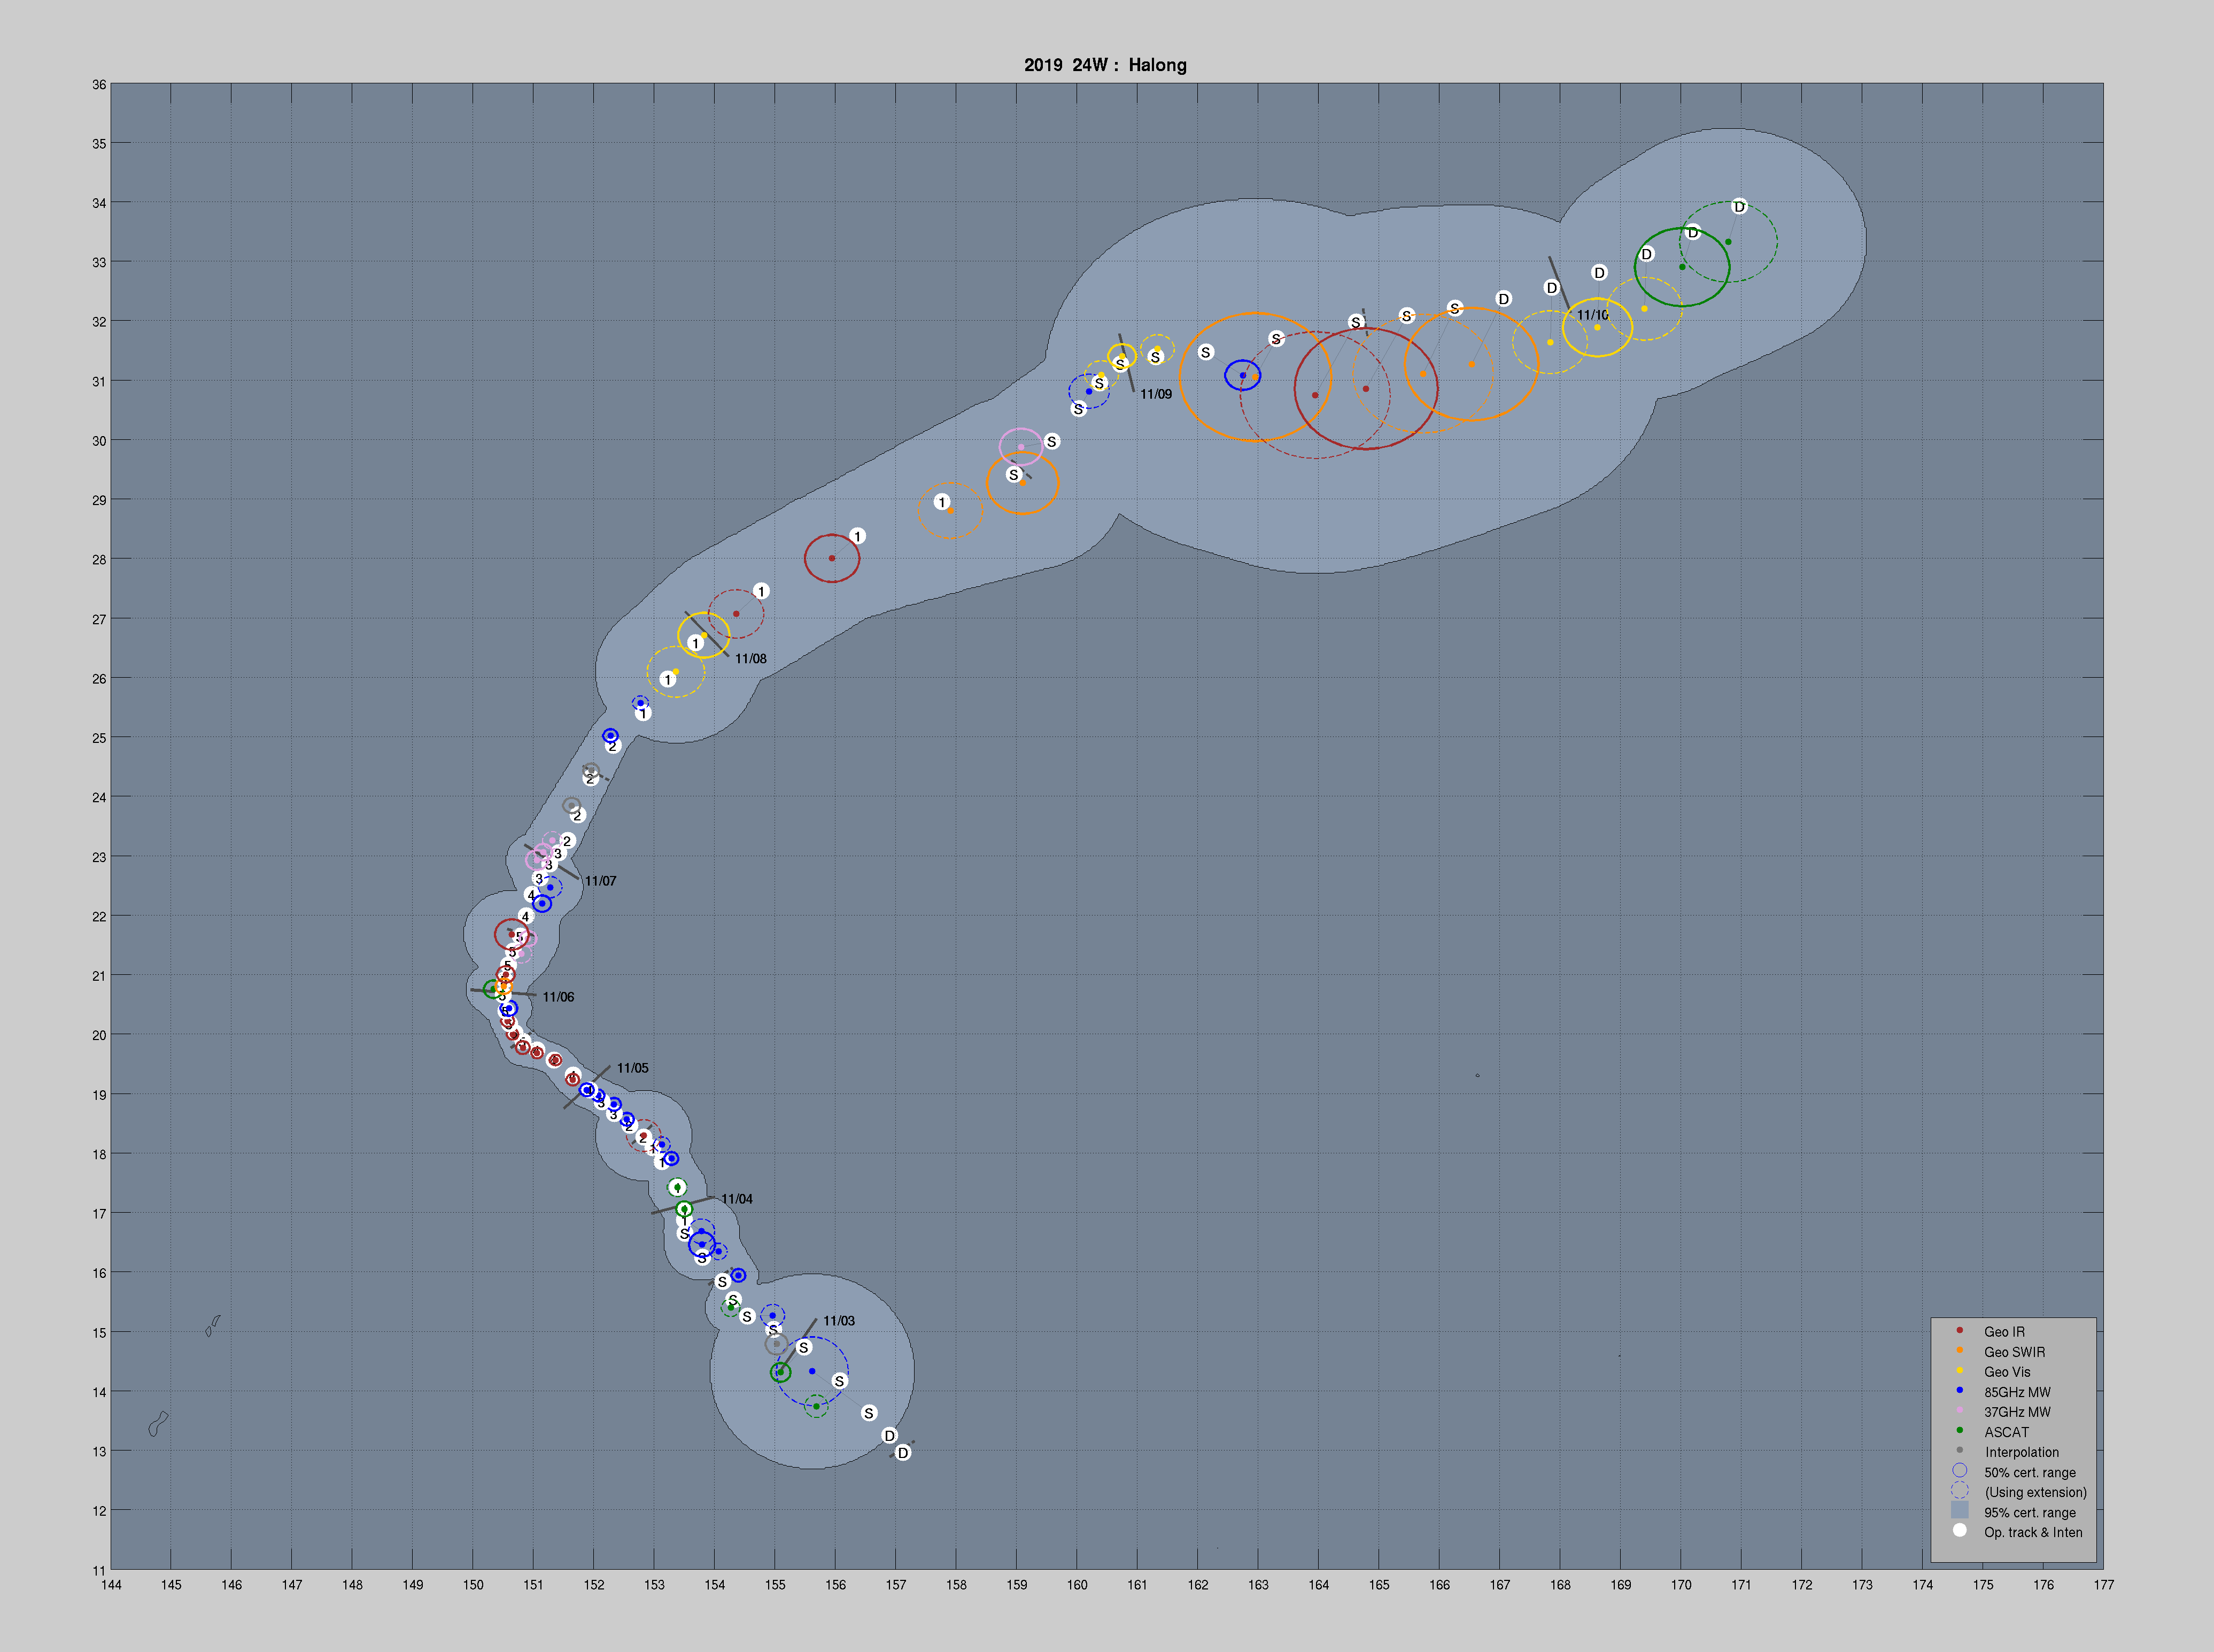Select the 37GHz MW pink legend marker
Image resolution: width=2214 pixels, height=1652 pixels.
tap(1959, 1411)
